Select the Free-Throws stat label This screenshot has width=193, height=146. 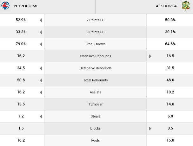pyautogui.click(x=96, y=44)
